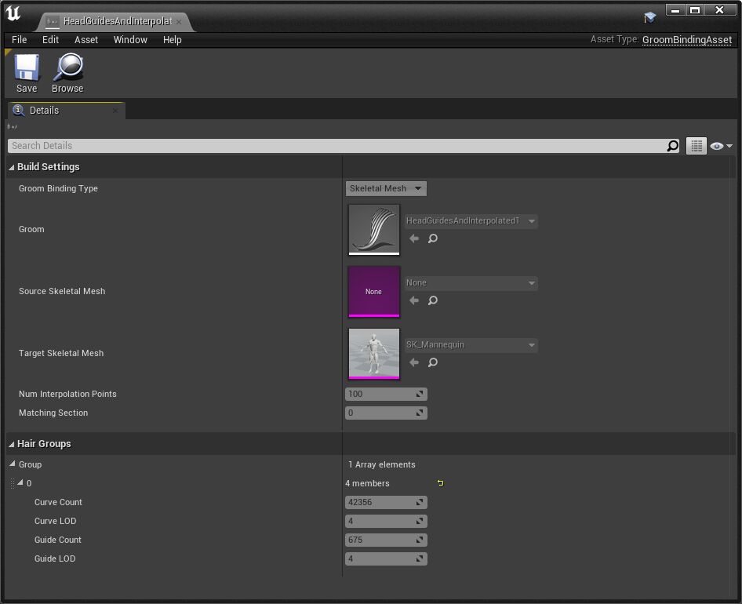Open the SK_Mannequin target mesh dropdown
742x604 pixels.
471,345
